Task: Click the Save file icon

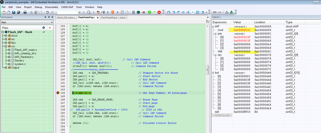Action: pos(14,12)
